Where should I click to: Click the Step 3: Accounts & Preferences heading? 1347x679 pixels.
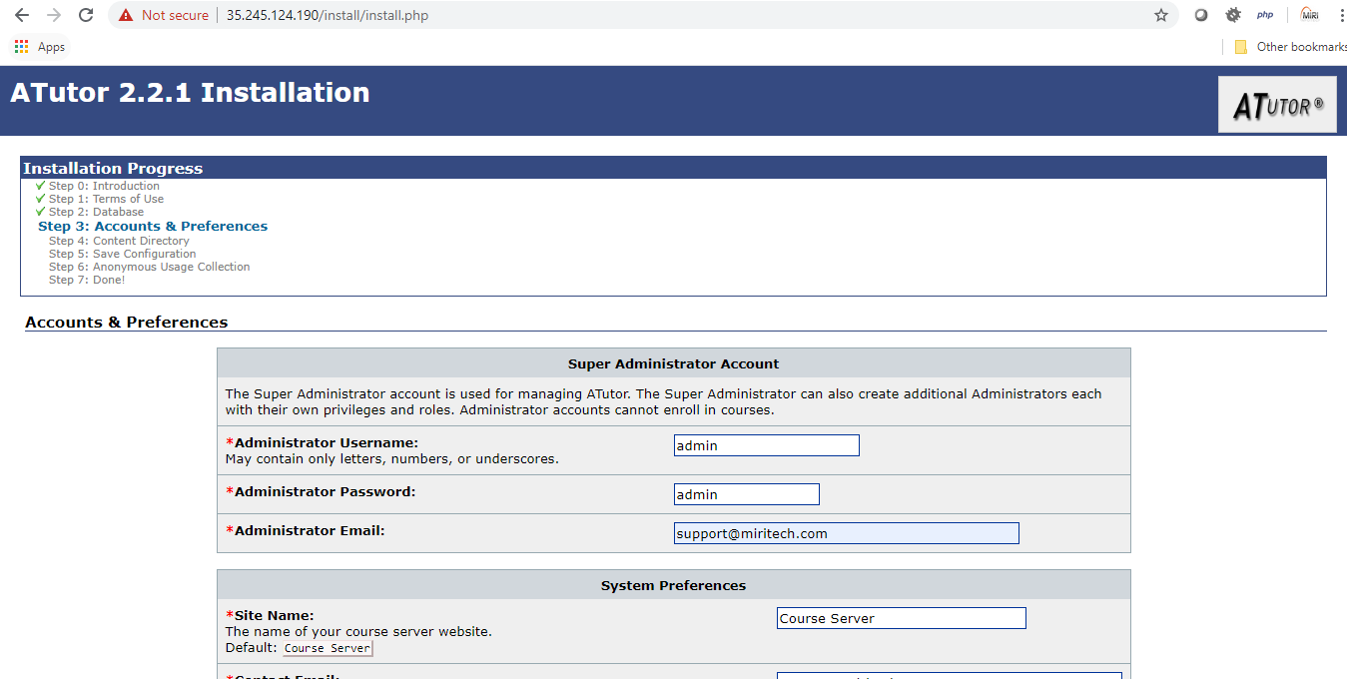[x=153, y=227]
